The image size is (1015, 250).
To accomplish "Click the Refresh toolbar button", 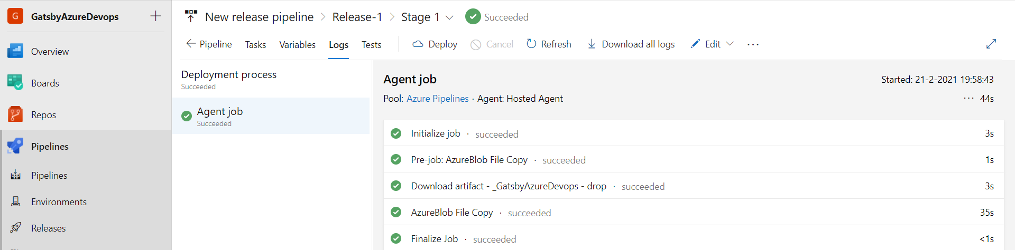I will coord(549,44).
